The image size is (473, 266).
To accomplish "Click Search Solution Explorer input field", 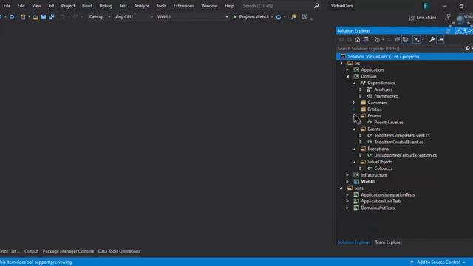I will (401, 48).
